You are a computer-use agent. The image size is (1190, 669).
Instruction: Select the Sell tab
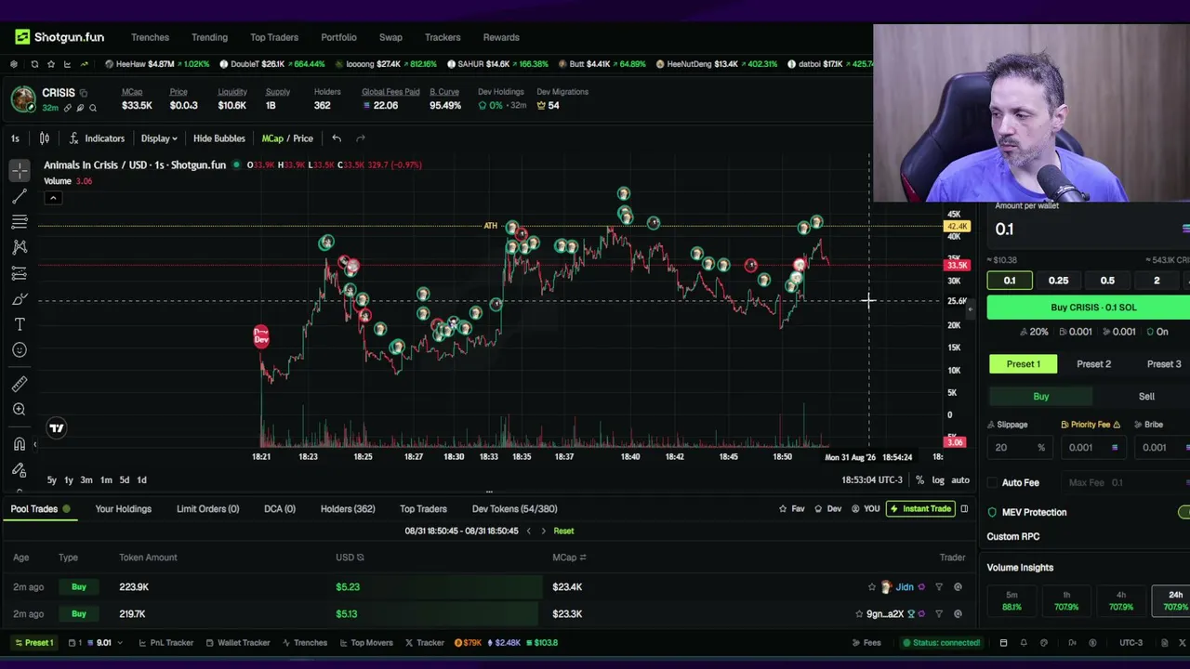pos(1146,397)
